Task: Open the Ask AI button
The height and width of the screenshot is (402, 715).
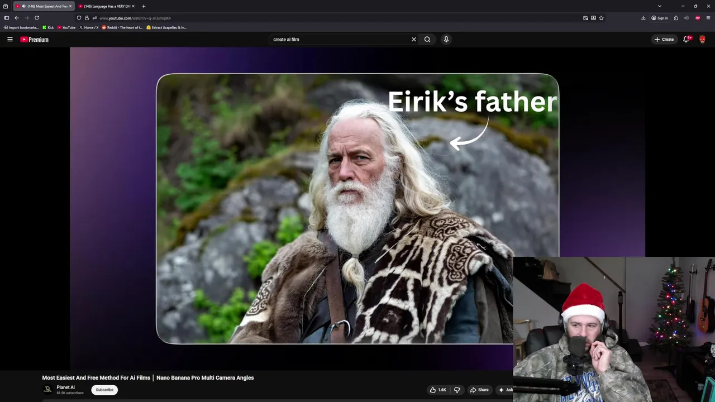Action: click(506, 390)
